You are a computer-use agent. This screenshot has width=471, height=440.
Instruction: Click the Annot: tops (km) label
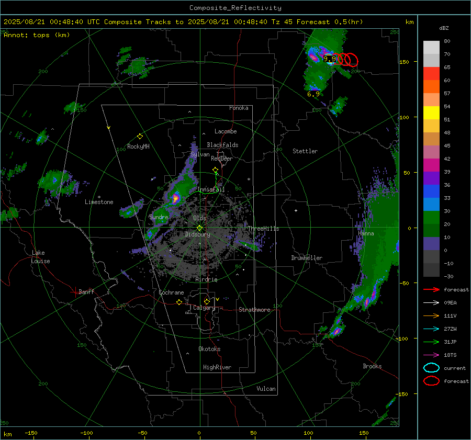tap(37, 35)
